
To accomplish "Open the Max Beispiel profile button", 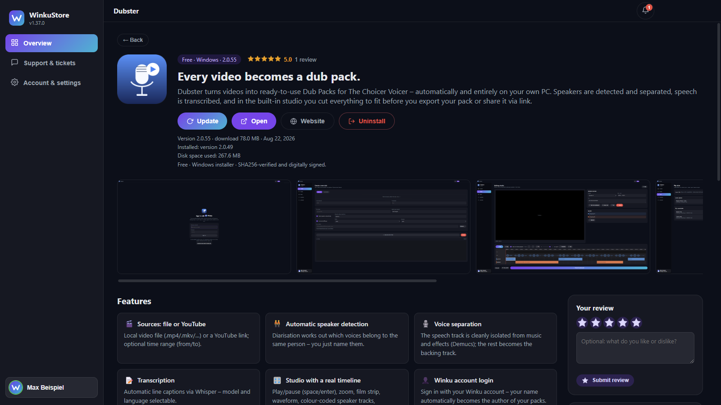I will (x=51, y=387).
